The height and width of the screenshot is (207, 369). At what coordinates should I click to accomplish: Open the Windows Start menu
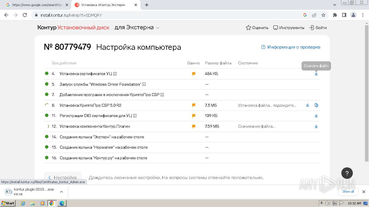point(8,203)
